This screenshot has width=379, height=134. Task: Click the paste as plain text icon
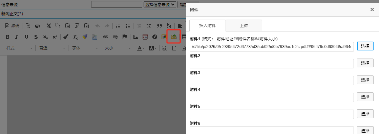(77, 26)
